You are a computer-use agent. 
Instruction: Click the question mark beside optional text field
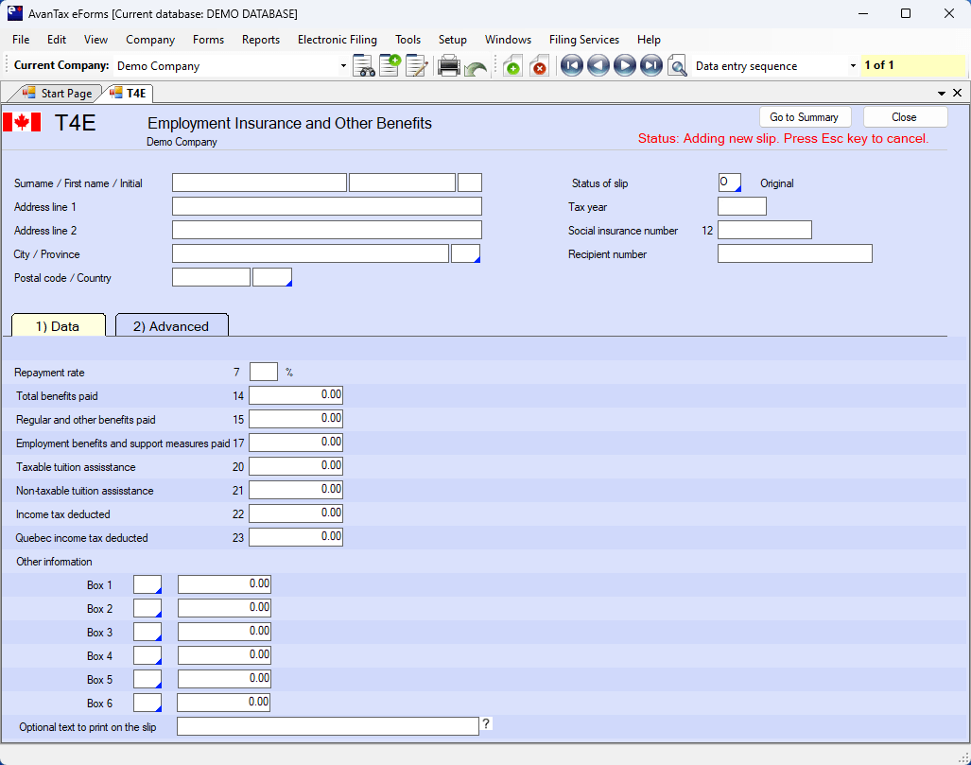point(488,724)
